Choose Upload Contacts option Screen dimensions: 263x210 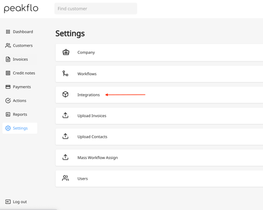pos(159,137)
